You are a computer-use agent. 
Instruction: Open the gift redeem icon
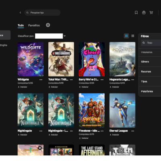pos(144,12)
